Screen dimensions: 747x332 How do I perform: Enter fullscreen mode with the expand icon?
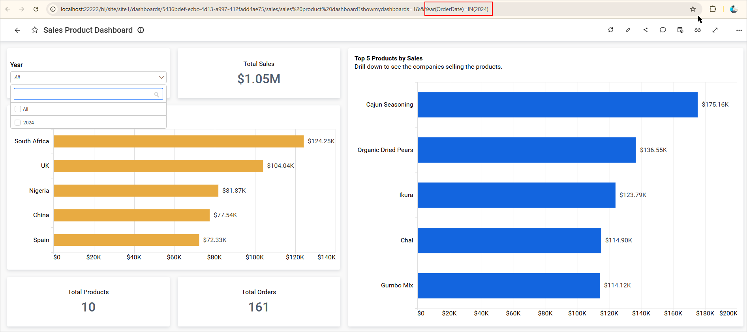pyautogui.click(x=715, y=30)
